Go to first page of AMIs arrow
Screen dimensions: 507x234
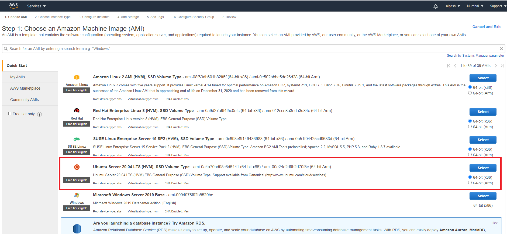[x=449, y=66]
